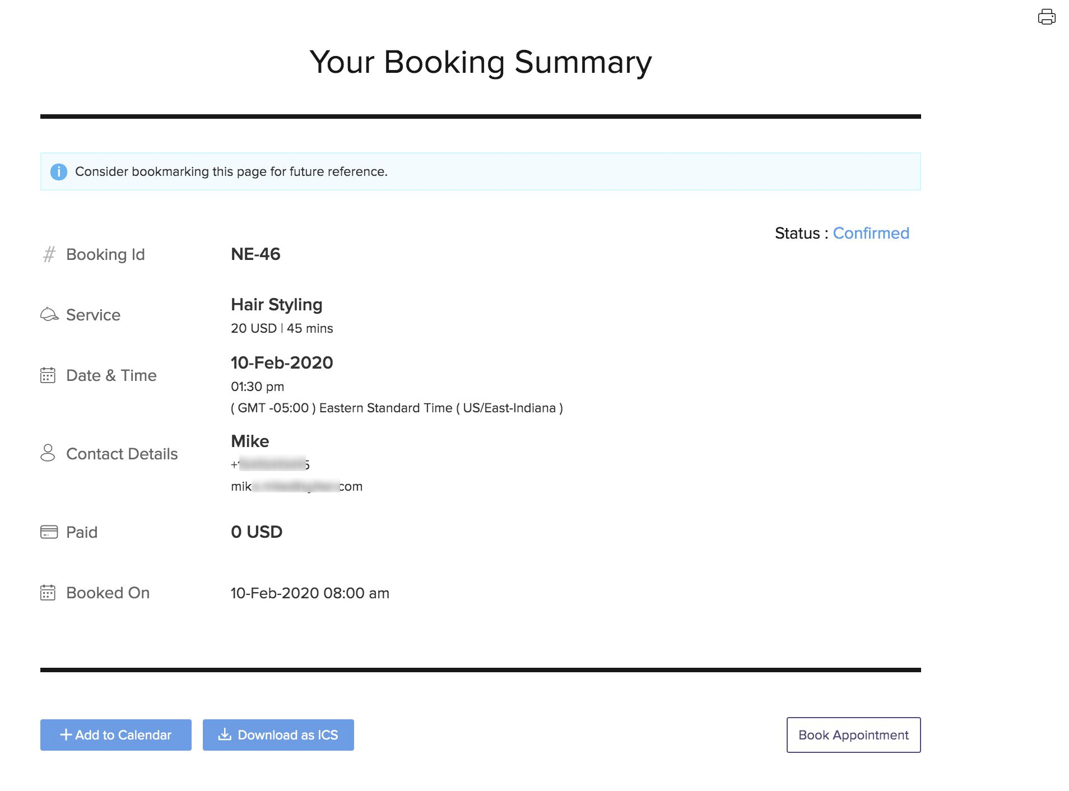1069x791 pixels.
Task: Click the calendar icon beside Date & Time
Action: pyautogui.click(x=48, y=375)
